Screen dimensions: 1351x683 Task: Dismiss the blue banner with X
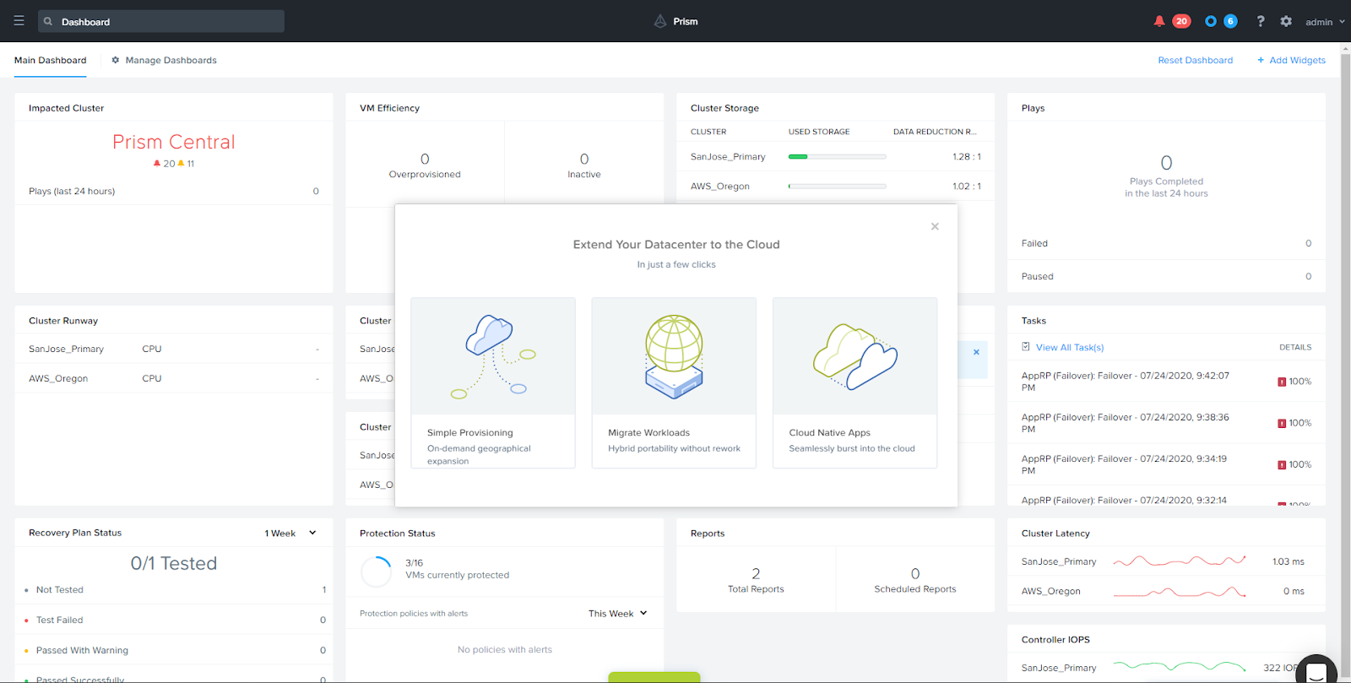(x=976, y=352)
